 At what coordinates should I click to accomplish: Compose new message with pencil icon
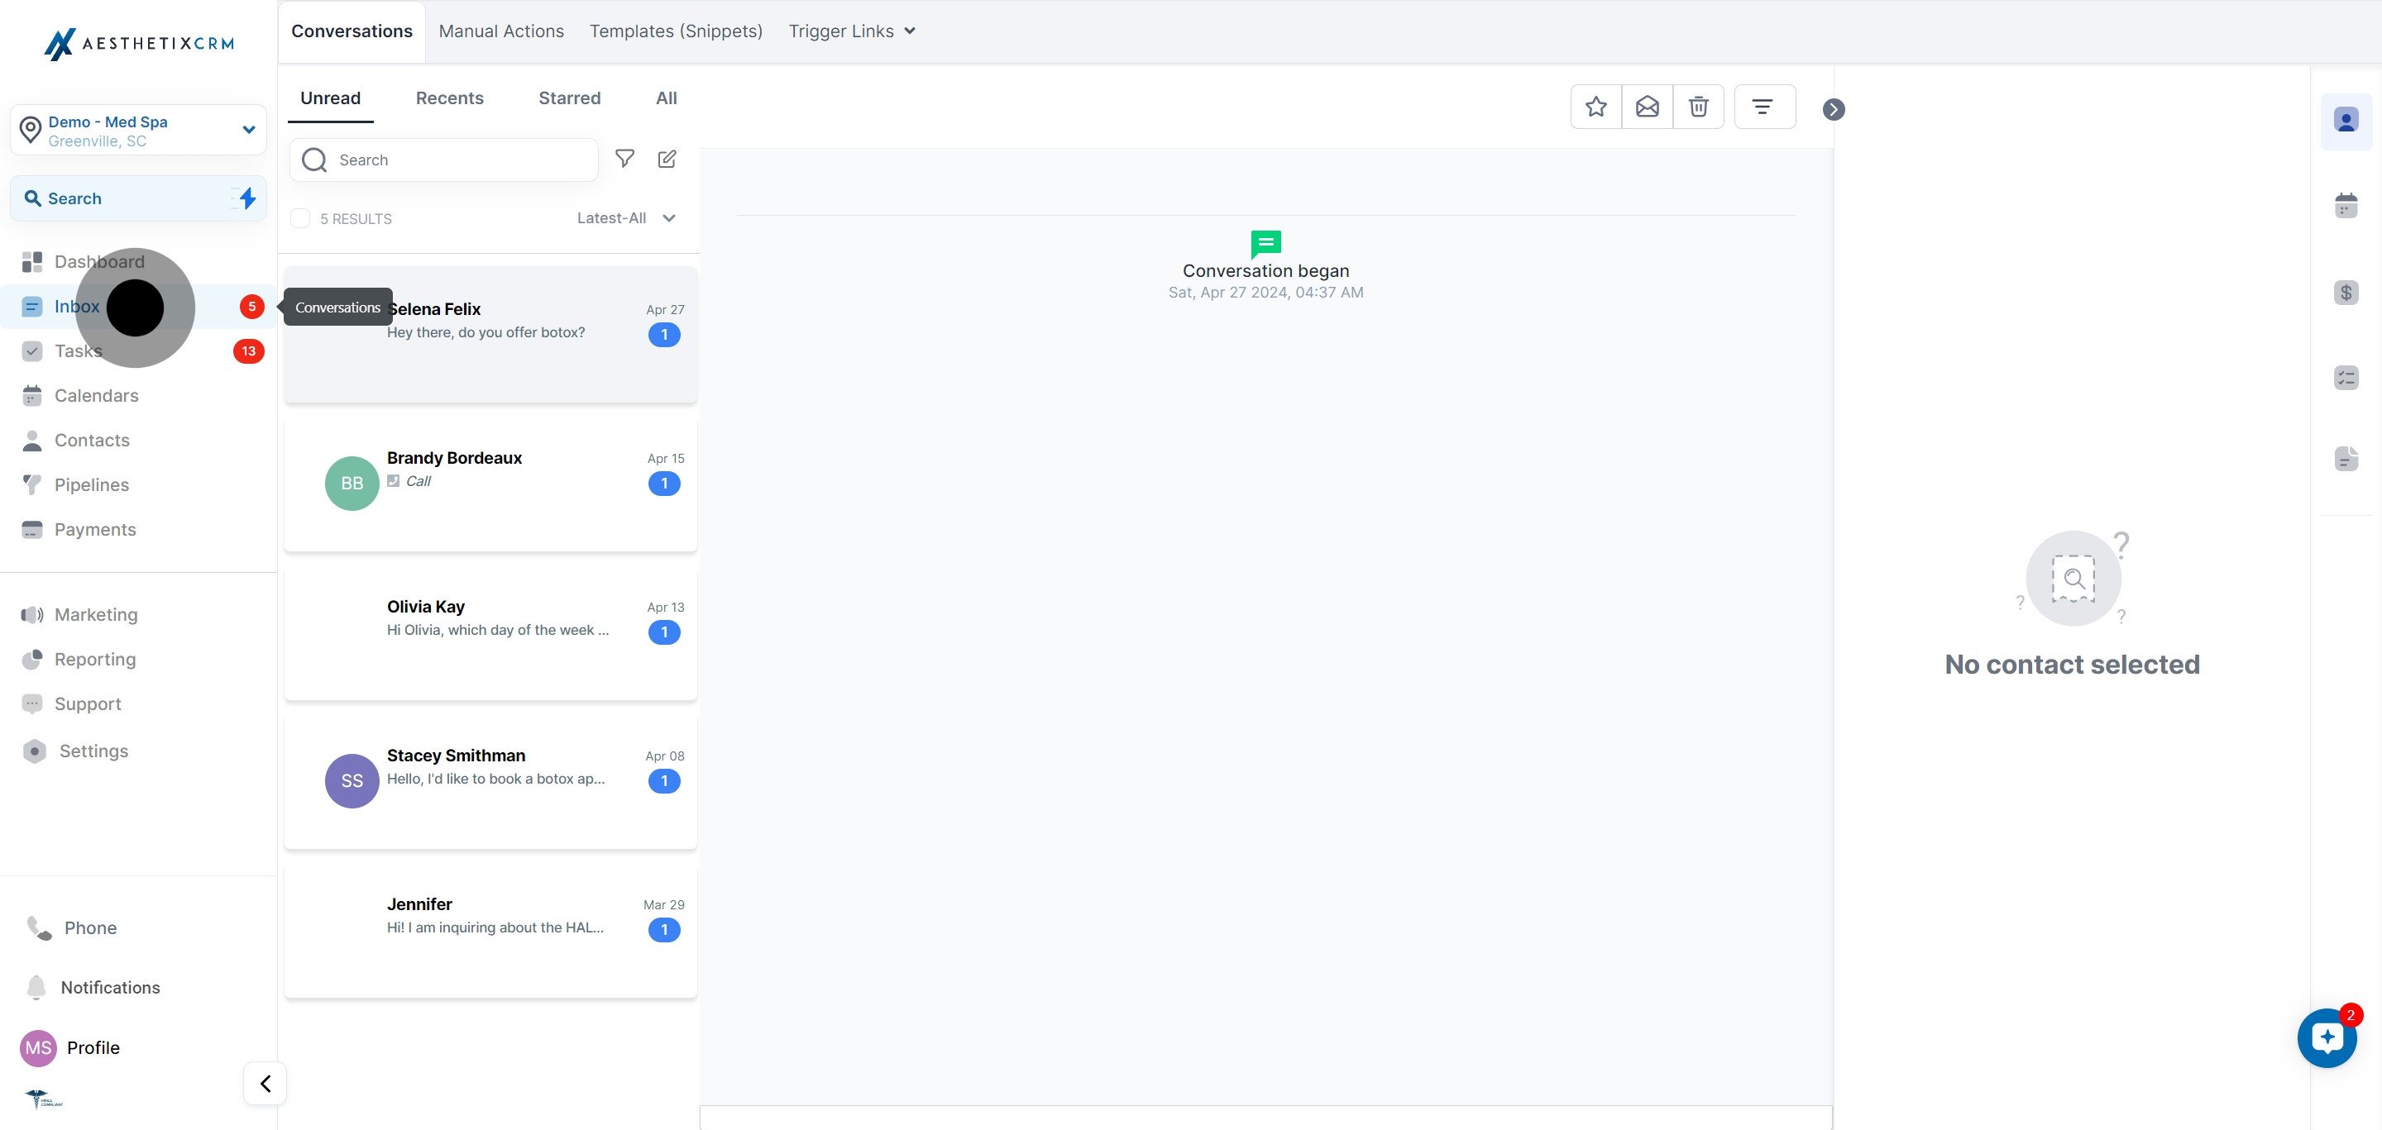click(x=667, y=159)
